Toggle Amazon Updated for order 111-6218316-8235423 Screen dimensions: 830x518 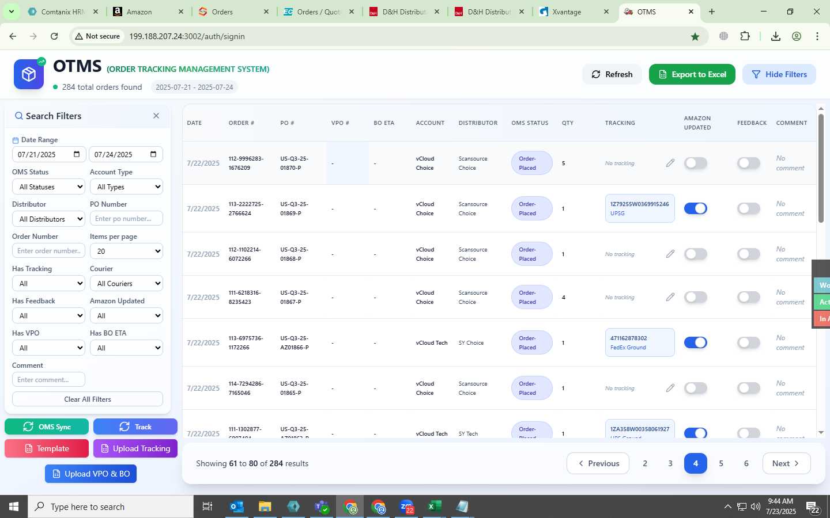pos(696,297)
